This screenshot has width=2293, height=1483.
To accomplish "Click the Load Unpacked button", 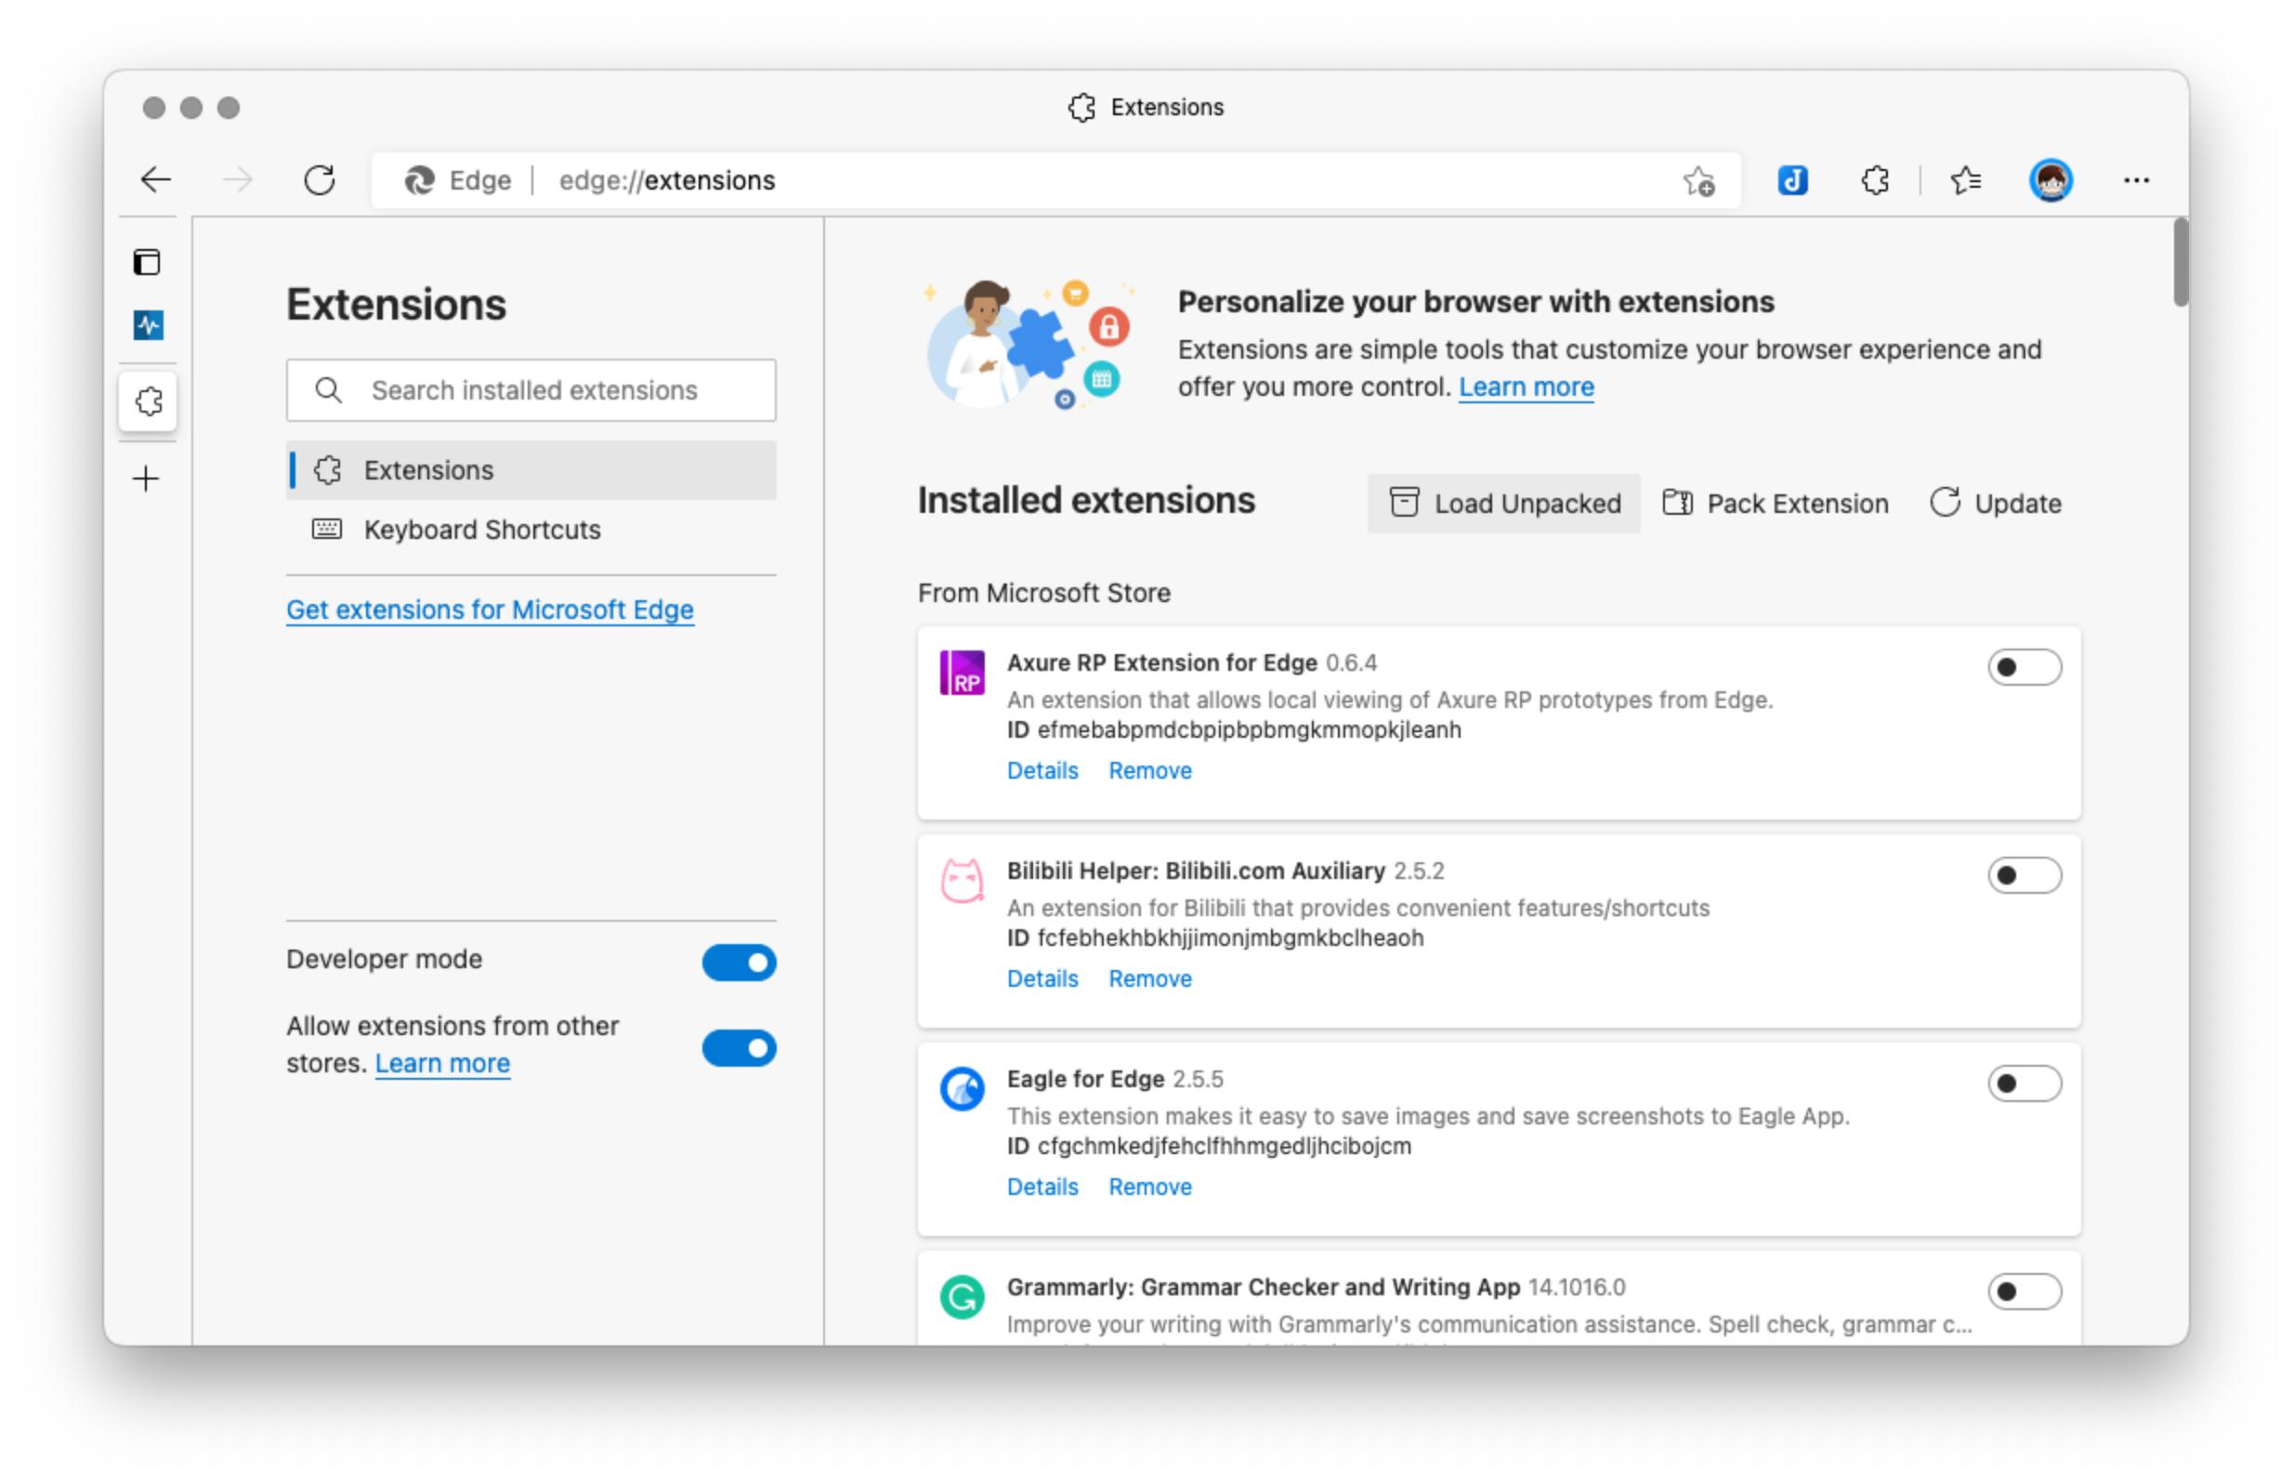I will [x=1503, y=504].
